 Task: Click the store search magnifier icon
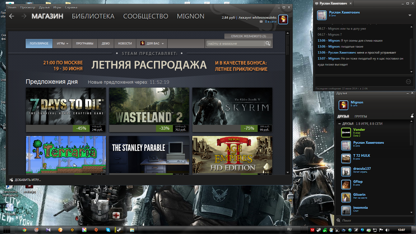pyautogui.click(x=268, y=43)
